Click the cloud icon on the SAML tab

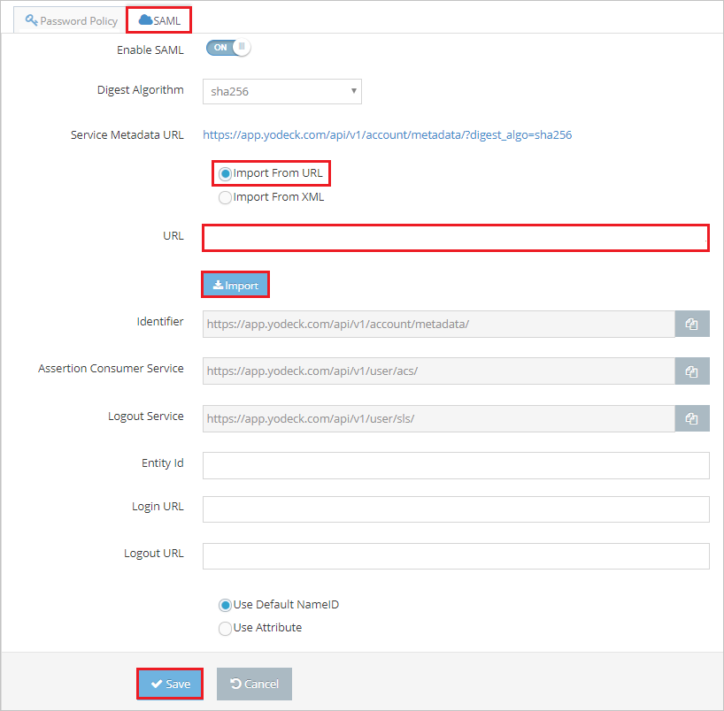pos(143,19)
